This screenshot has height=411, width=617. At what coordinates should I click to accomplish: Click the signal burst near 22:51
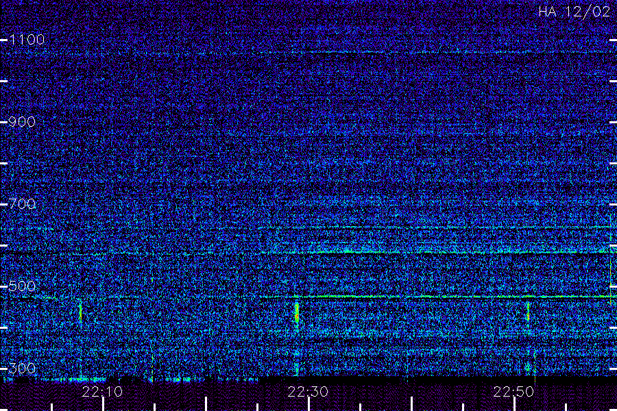point(528,312)
